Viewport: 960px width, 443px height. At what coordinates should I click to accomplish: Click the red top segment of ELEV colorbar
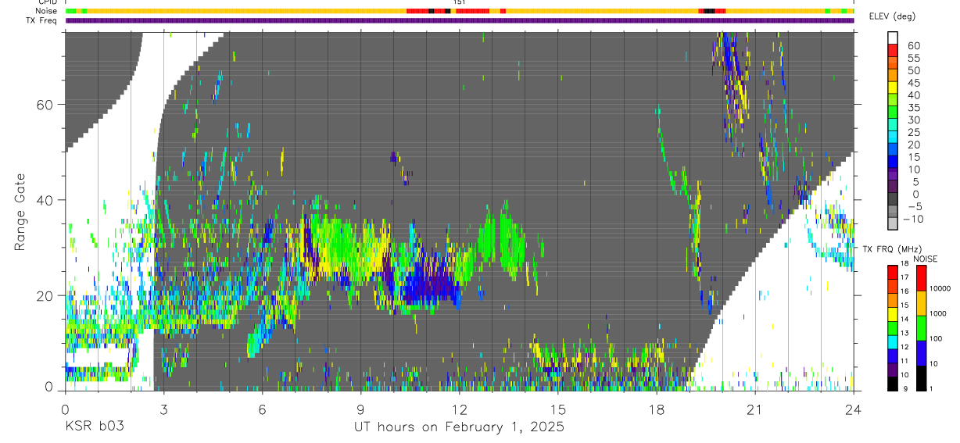coord(893,52)
